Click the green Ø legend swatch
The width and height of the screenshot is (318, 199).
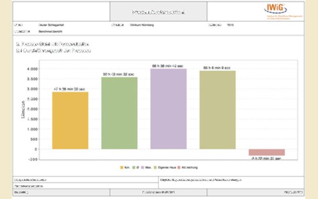134,168
